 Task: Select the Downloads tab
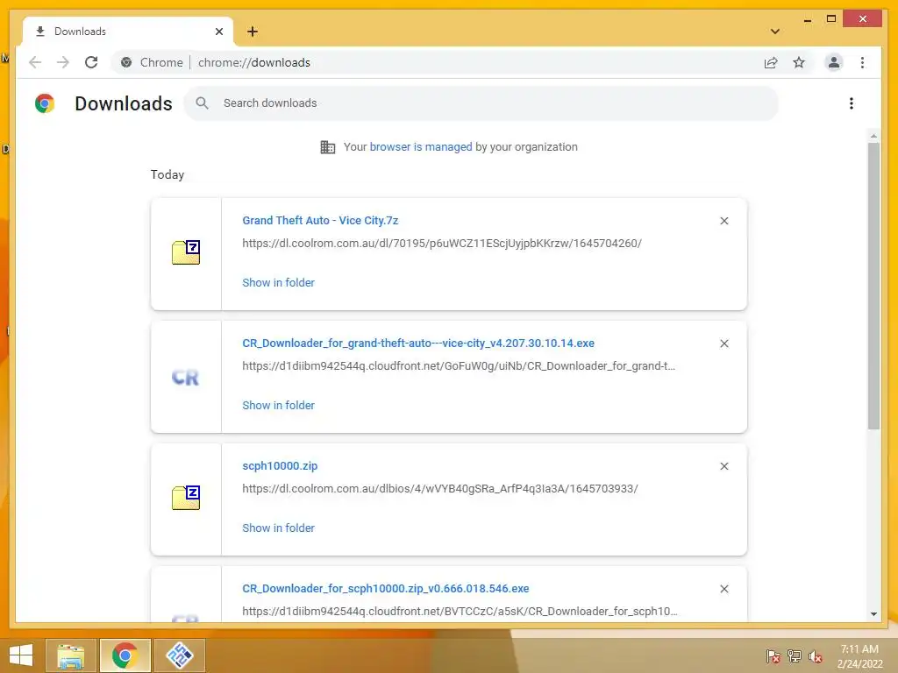click(128, 32)
